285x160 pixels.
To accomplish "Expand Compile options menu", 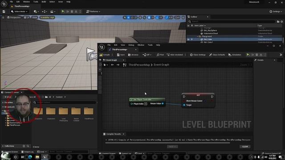I will [x=112, y=55].
